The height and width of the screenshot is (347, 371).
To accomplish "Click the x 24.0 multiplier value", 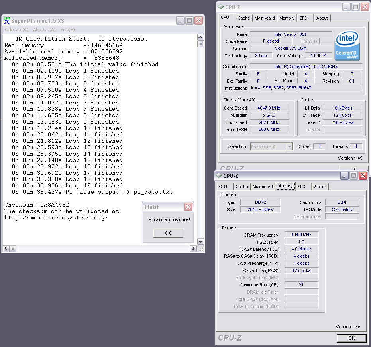I will [269, 115].
